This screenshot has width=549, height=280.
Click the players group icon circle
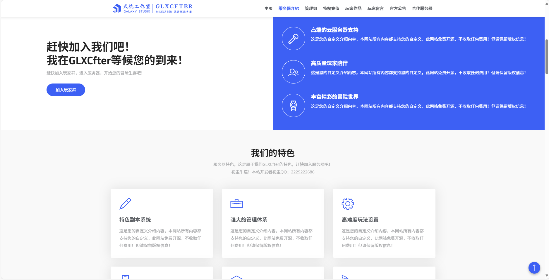click(293, 72)
